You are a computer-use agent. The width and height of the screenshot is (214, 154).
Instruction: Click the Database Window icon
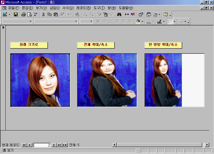click(149, 14)
